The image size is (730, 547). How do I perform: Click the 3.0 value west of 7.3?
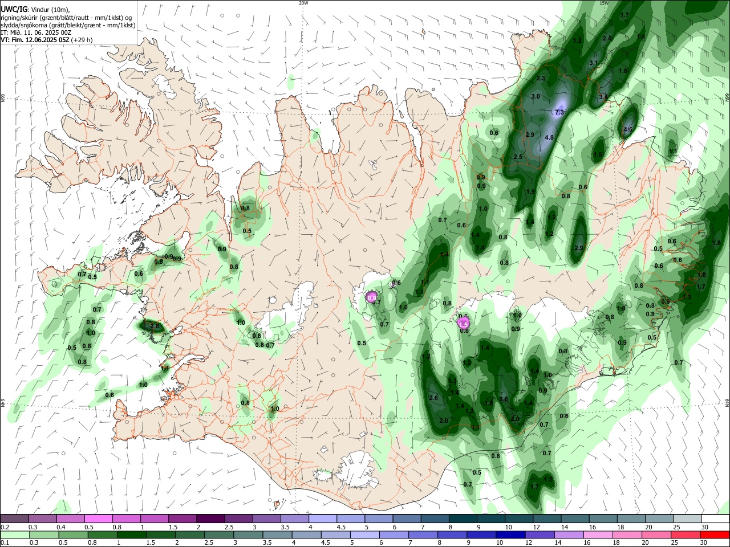(x=536, y=97)
